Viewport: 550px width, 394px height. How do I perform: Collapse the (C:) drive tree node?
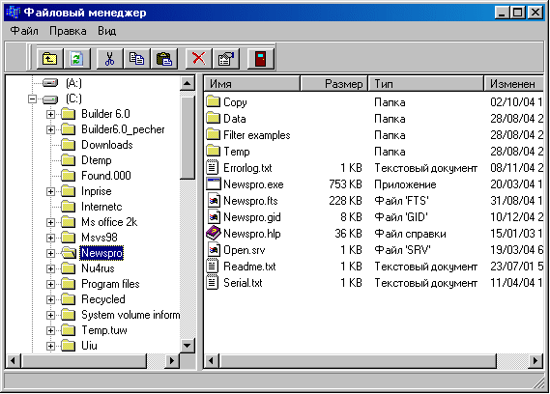click(32, 99)
